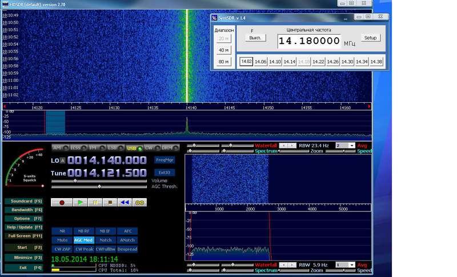Click the lower waterfall left-right stepper

tap(288, 265)
